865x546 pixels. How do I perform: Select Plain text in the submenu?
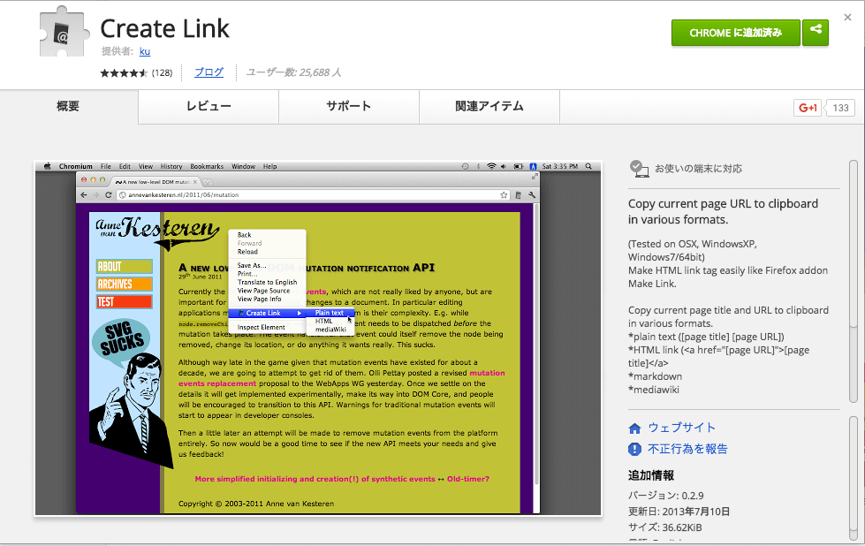pos(330,313)
